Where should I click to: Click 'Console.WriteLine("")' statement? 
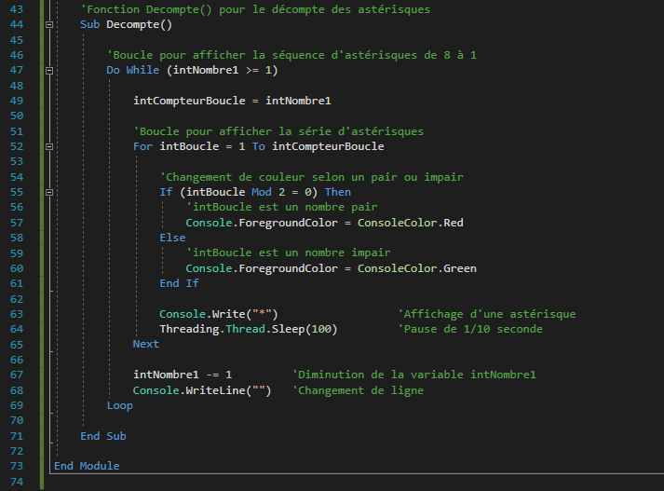(202, 390)
